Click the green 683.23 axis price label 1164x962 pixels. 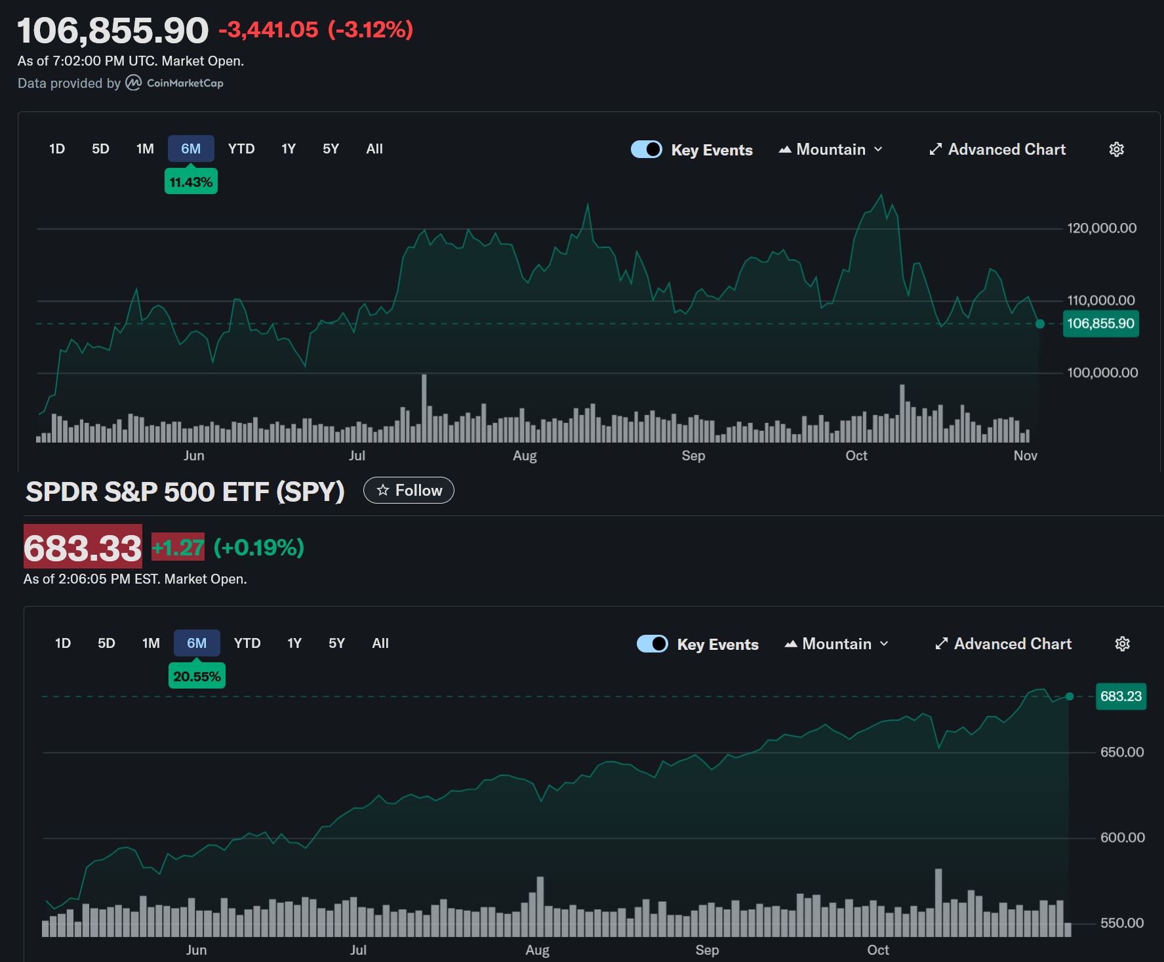1121,696
